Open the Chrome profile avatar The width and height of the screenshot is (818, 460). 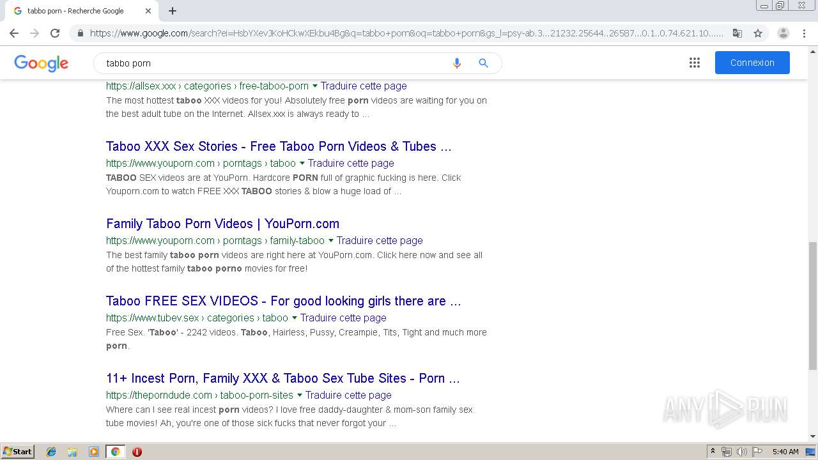point(783,33)
